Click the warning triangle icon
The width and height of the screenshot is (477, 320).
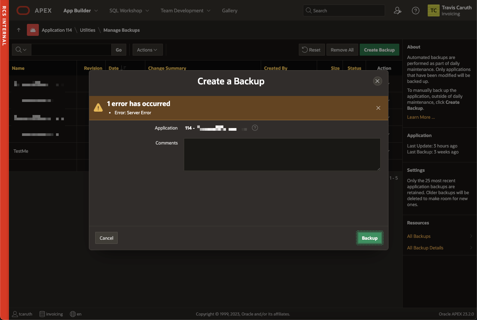(x=98, y=108)
